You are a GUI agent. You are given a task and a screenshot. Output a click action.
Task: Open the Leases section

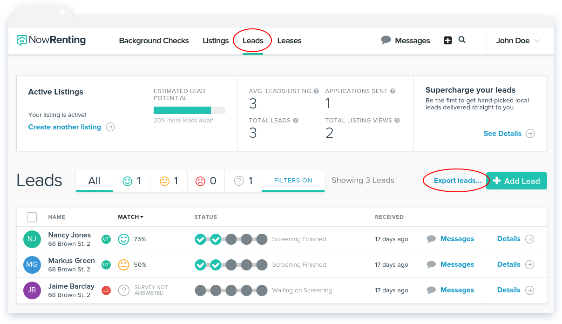click(x=289, y=40)
